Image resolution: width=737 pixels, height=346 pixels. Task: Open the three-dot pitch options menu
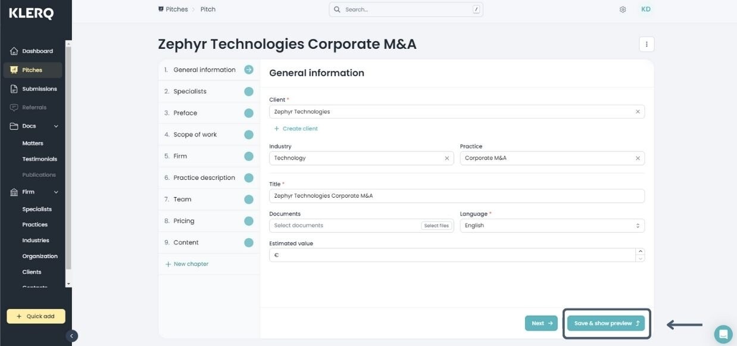647,44
